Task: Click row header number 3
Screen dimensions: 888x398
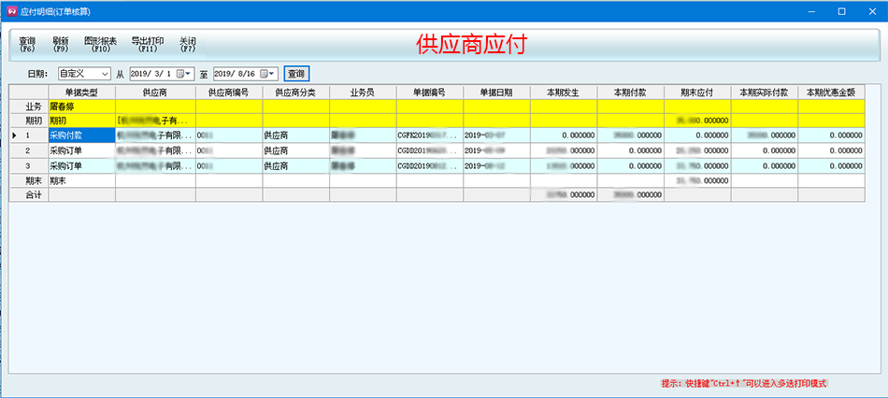Action: 28,165
